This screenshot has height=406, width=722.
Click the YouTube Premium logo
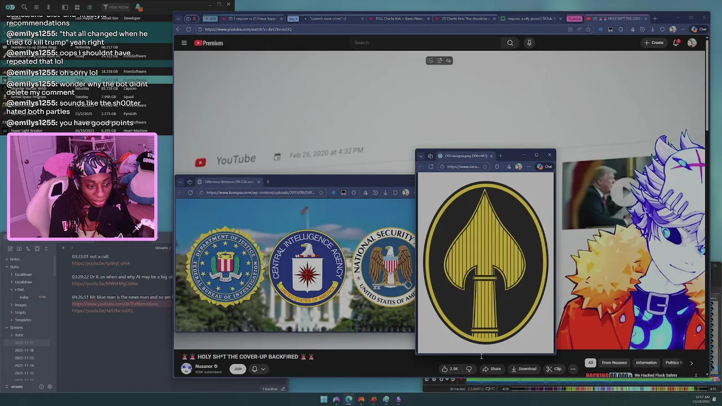[209, 43]
